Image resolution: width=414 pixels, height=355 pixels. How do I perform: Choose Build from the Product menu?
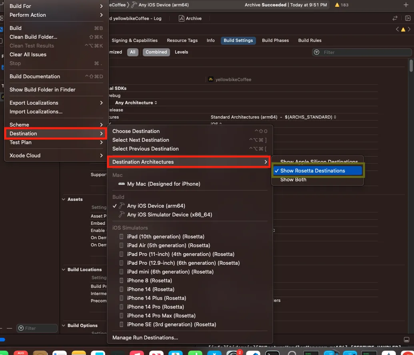pyautogui.click(x=56, y=28)
